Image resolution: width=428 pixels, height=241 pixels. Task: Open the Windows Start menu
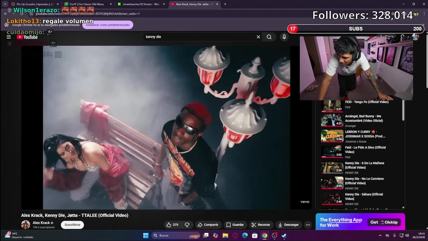146,236
